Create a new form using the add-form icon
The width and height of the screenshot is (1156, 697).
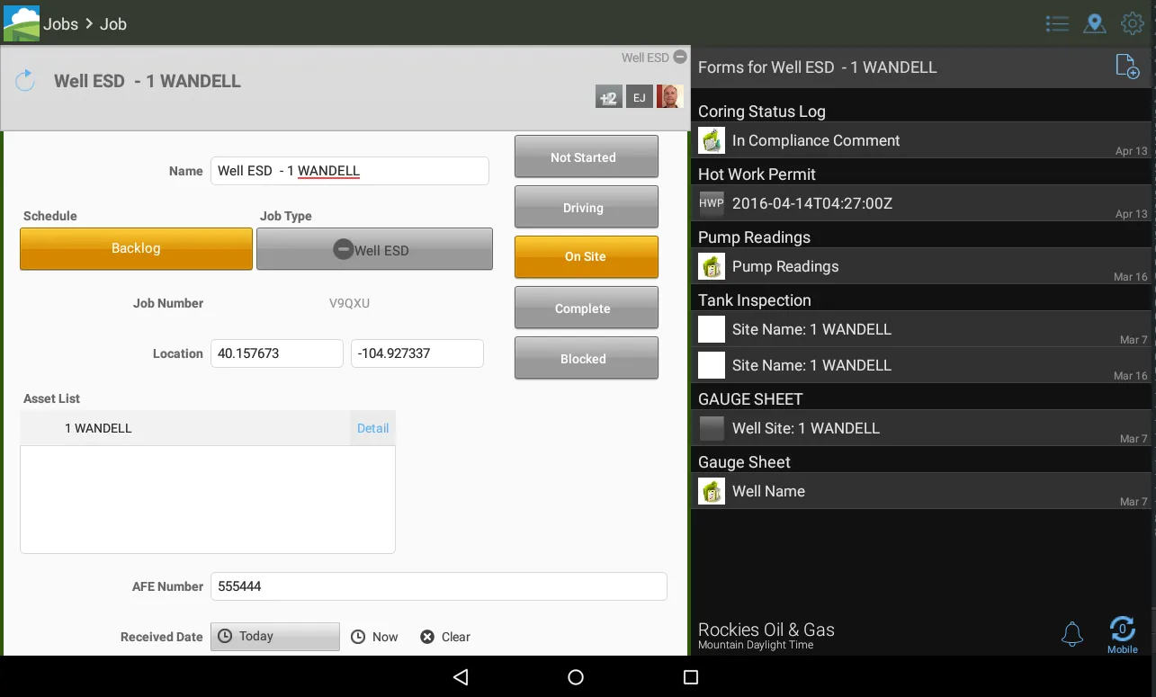1125,66
